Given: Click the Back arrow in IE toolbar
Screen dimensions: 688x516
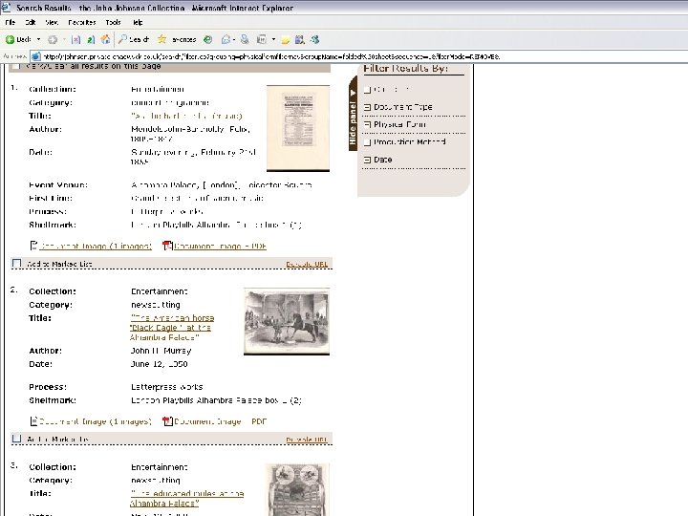Looking at the screenshot, I should coord(11,39).
